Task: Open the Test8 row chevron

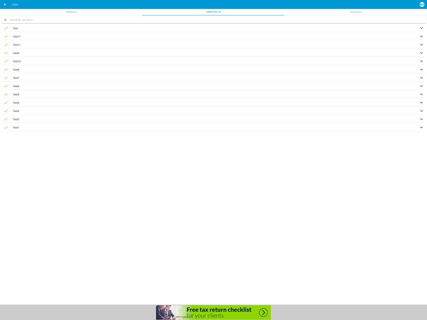Action: 421,70
